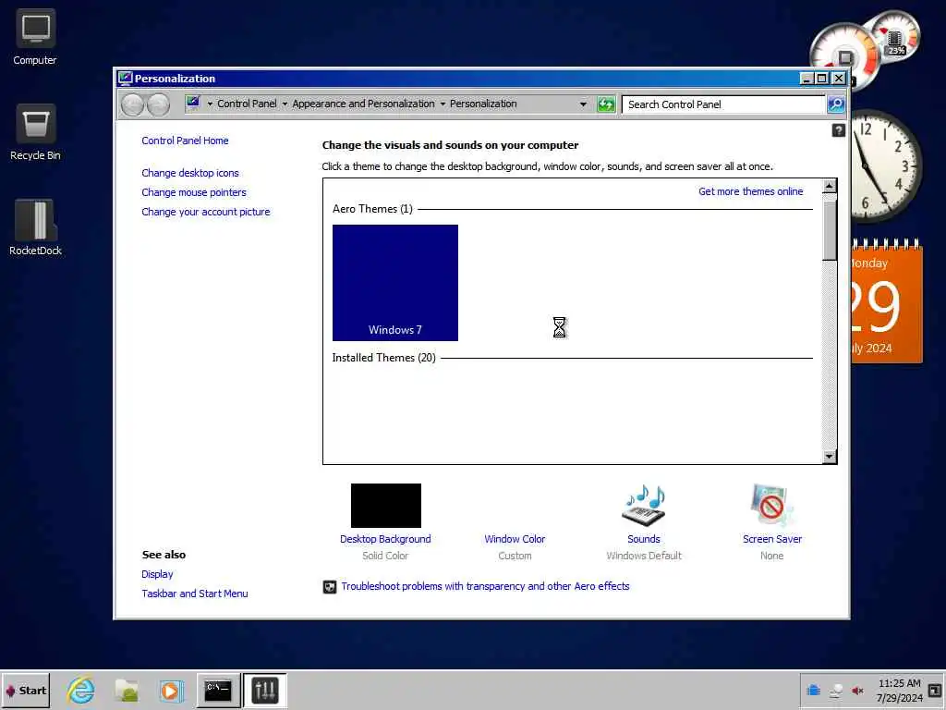Screen dimensions: 946x710
Task: Click the muted volume tray icon
Action: pyautogui.click(x=857, y=691)
